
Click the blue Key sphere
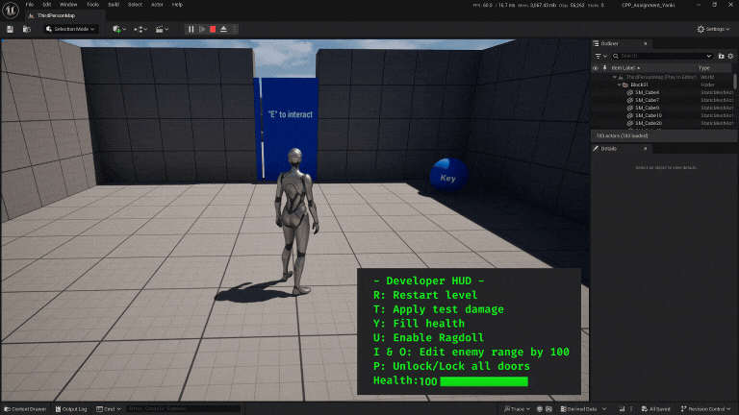(448, 175)
